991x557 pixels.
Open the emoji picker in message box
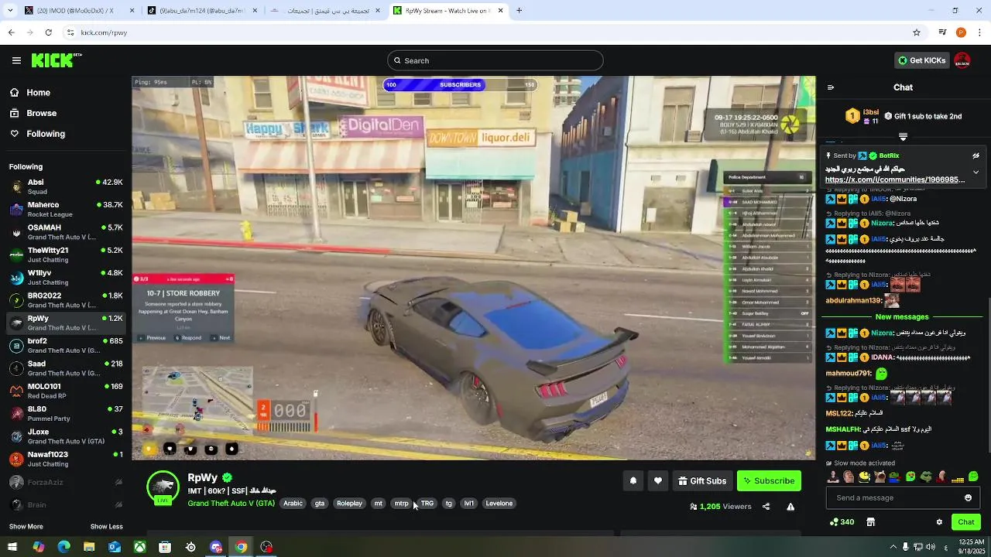pyautogui.click(x=968, y=497)
